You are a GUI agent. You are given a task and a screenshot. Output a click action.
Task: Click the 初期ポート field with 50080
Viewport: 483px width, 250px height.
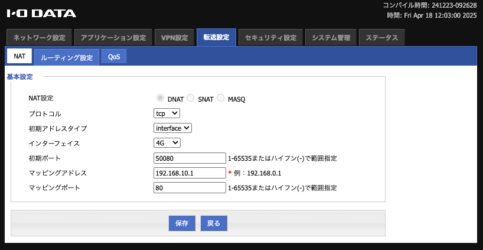click(x=190, y=158)
